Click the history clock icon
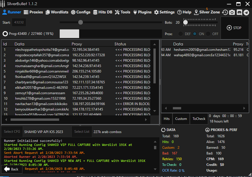 225,12
